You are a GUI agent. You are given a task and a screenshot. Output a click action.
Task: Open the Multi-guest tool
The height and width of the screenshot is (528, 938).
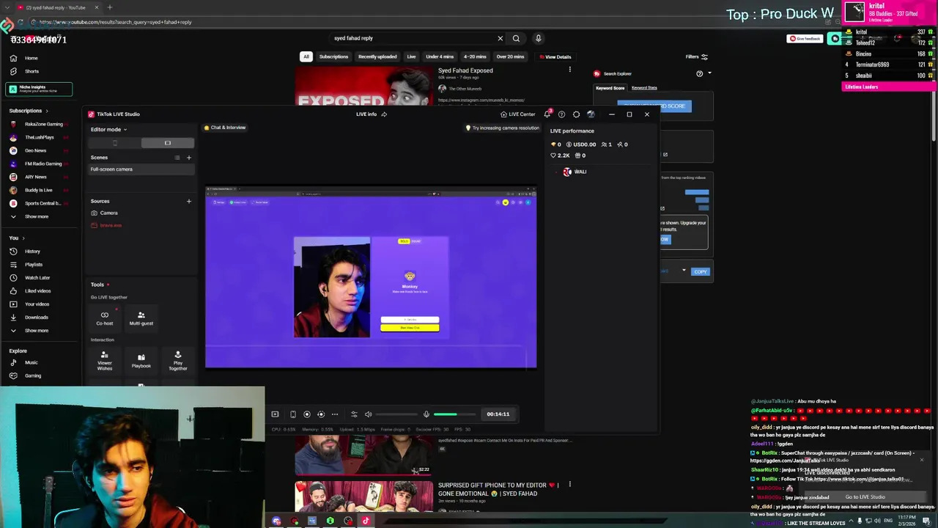[141, 318]
